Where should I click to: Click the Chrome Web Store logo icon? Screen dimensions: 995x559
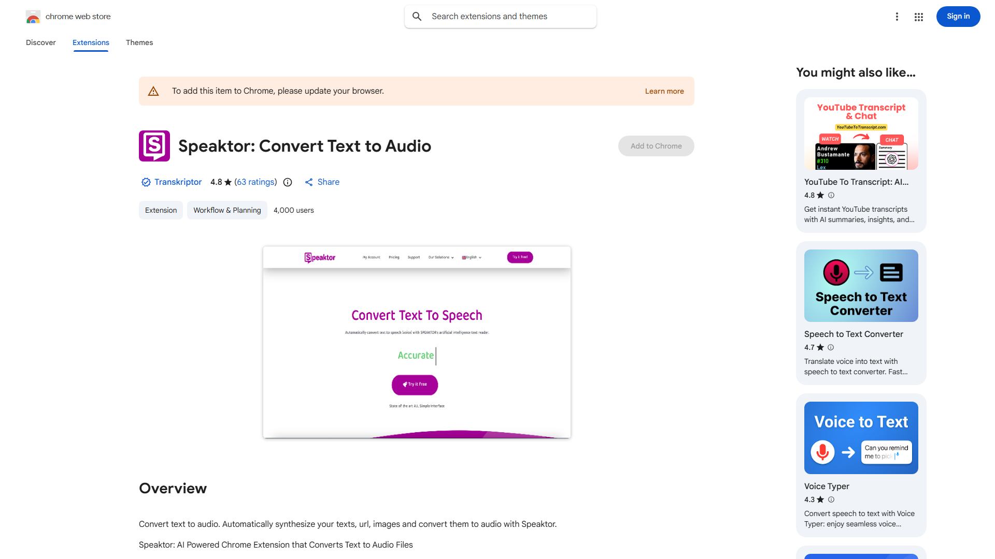click(33, 17)
